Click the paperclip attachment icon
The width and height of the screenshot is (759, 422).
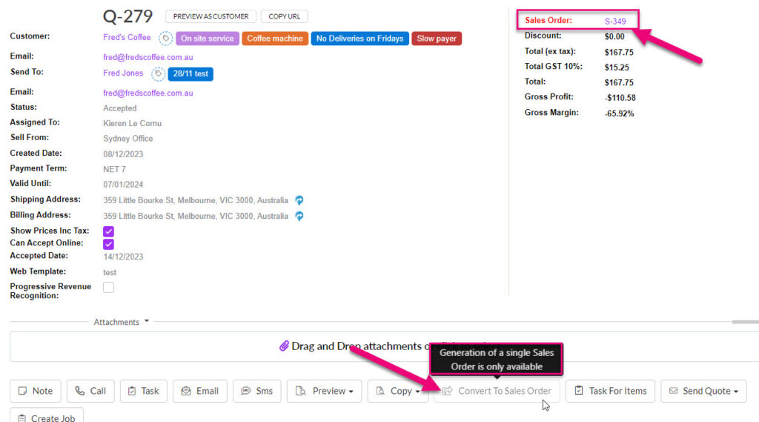tap(284, 346)
